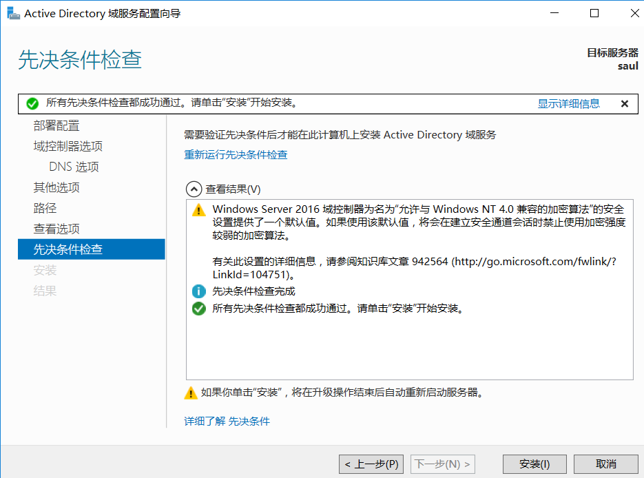Click the 安装 step in sidebar
Image resolution: width=644 pixels, height=478 pixels.
click(x=45, y=270)
